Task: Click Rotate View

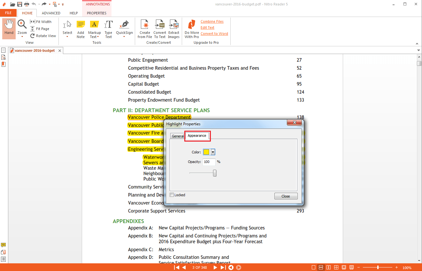Action: 43,36
